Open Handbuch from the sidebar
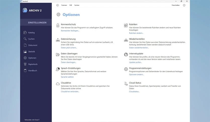 coord(33,71)
